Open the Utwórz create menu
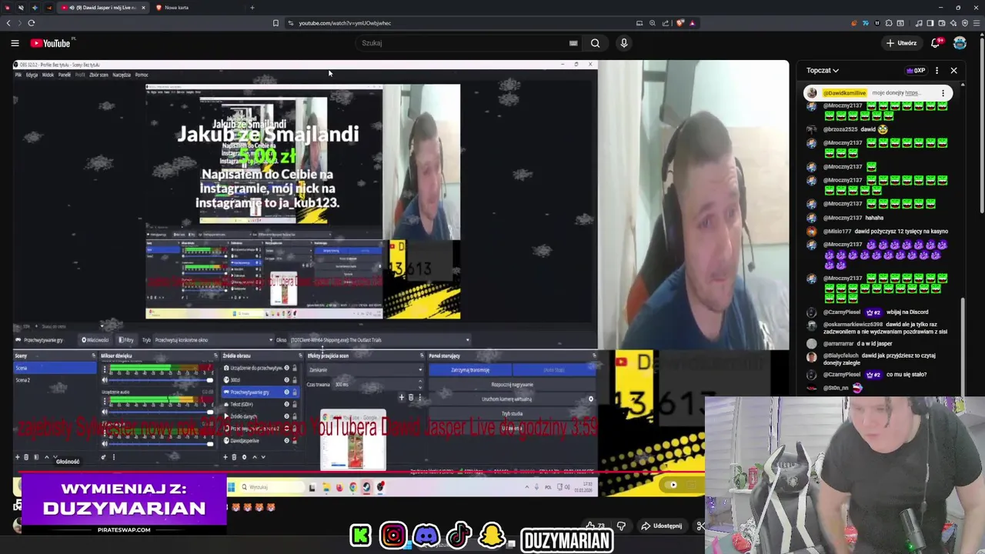985x554 pixels. click(901, 43)
